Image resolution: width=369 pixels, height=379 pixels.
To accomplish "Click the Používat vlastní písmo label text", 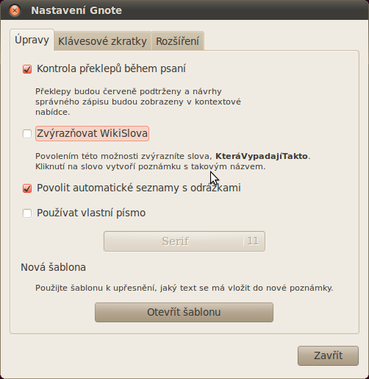I will pyautogui.click(x=91, y=213).
